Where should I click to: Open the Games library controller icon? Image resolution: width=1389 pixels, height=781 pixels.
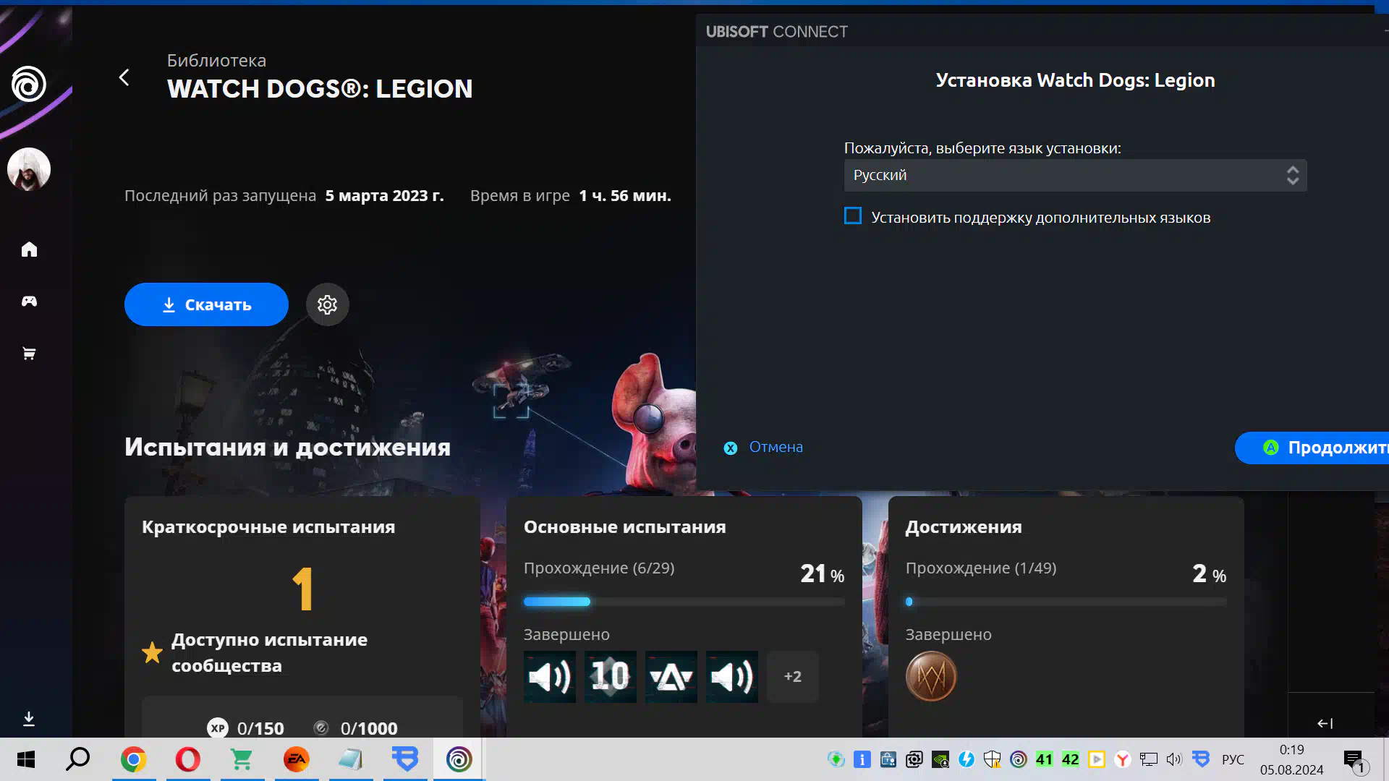click(x=29, y=301)
